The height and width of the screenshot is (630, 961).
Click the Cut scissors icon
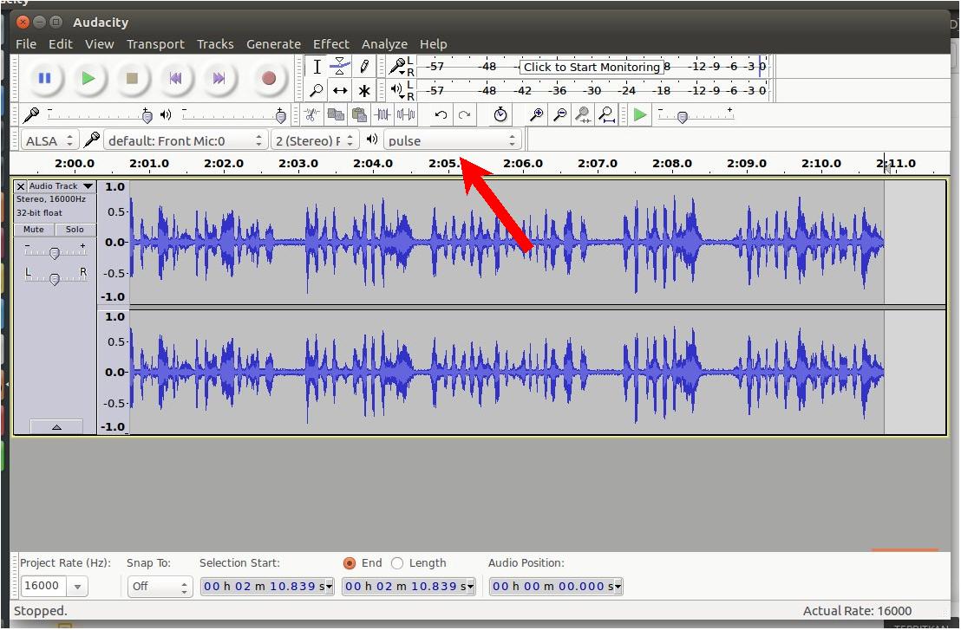311,114
